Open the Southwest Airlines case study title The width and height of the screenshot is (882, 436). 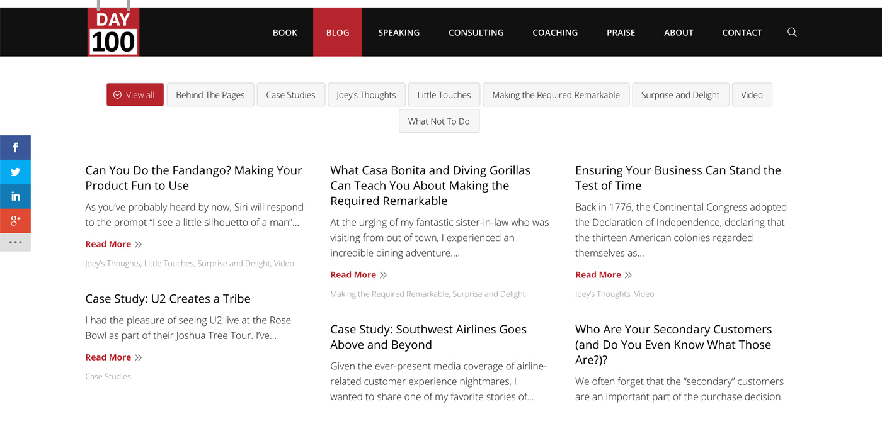click(x=428, y=337)
